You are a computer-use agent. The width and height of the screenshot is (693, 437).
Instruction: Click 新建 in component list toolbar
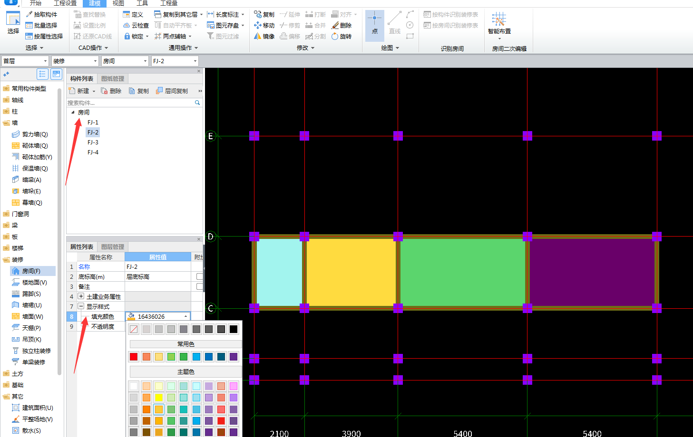[x=79, y=91]
